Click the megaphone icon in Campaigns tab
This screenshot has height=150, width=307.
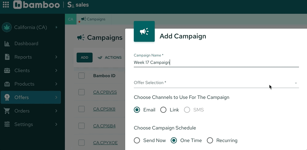(x=84, y=19)
